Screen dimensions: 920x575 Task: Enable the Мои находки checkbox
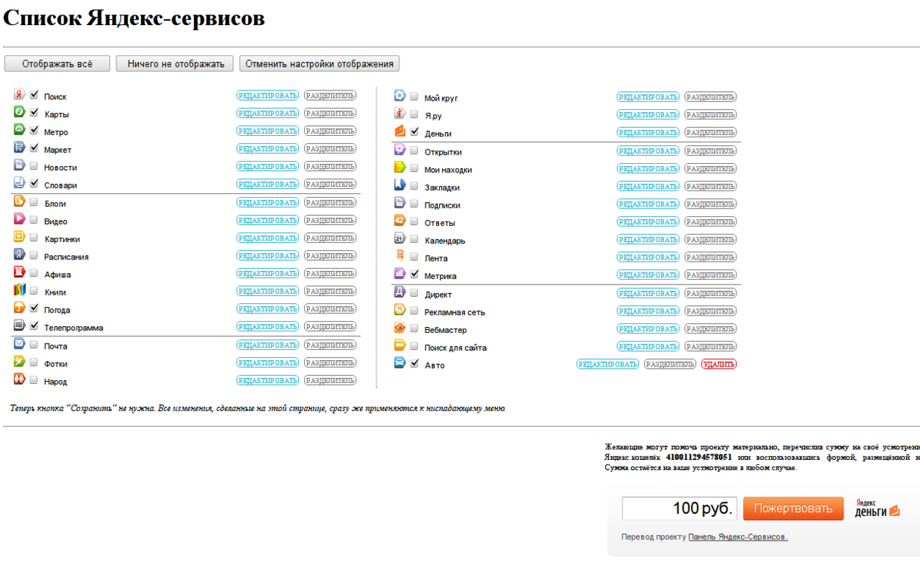pos(414,168)
